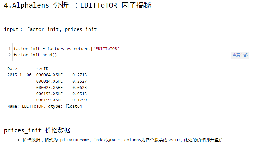Select the 000023.XSHE row in output
The width and height of the screenshot is (259, 147).
pyautogui.click(x=49, y=88)
